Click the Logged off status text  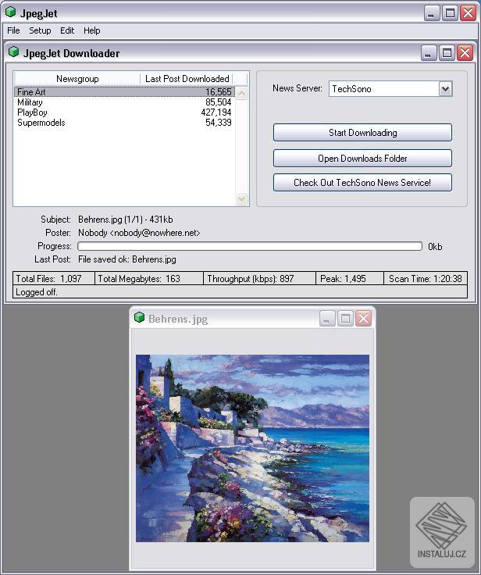tap(37, 292)
